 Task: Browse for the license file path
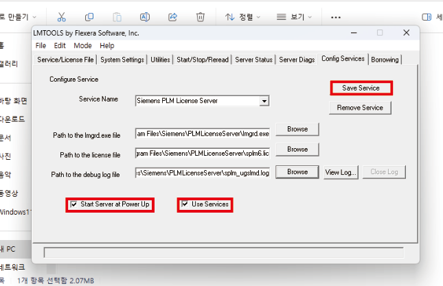tap(297, 150)
